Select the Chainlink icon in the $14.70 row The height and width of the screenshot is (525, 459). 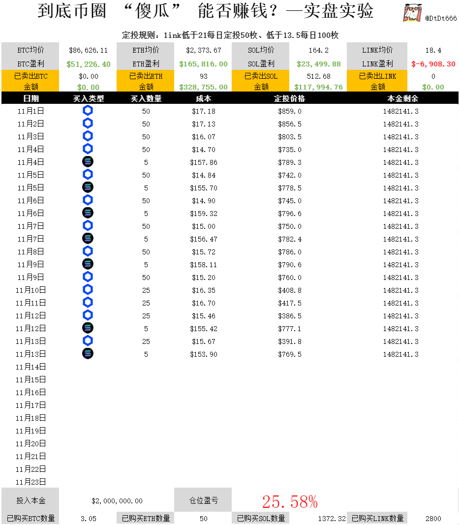coord(88,149)
